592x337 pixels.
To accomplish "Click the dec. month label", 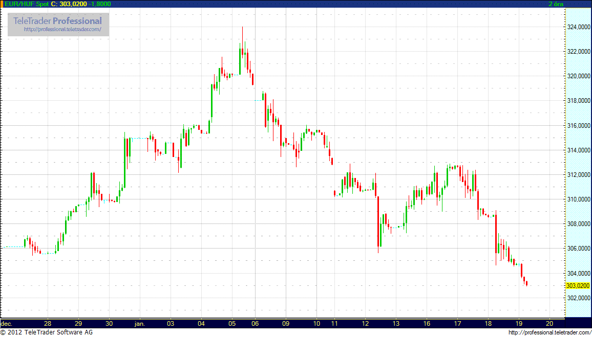I will pyautogui.click(x=7, y=323).
